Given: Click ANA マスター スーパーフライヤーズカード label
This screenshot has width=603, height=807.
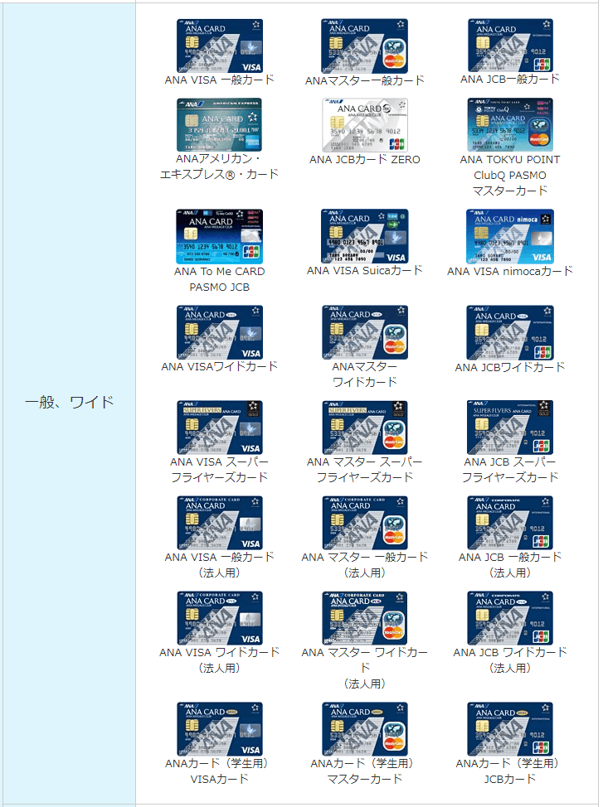Looking at the screenshot, I should pyautogui.click(x=365, y=470).
